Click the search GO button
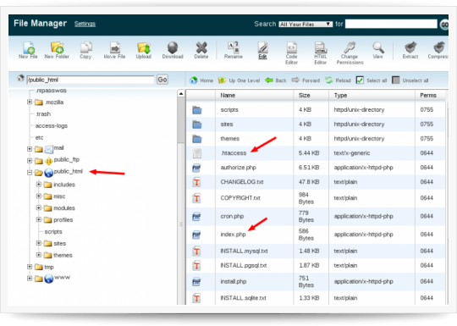This screenshot has height=326, width=457. pyautogui.click(x=444, y=25)
